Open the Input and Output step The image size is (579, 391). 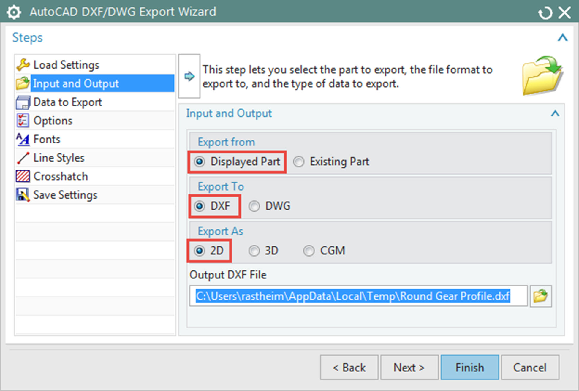click(76, 83)
